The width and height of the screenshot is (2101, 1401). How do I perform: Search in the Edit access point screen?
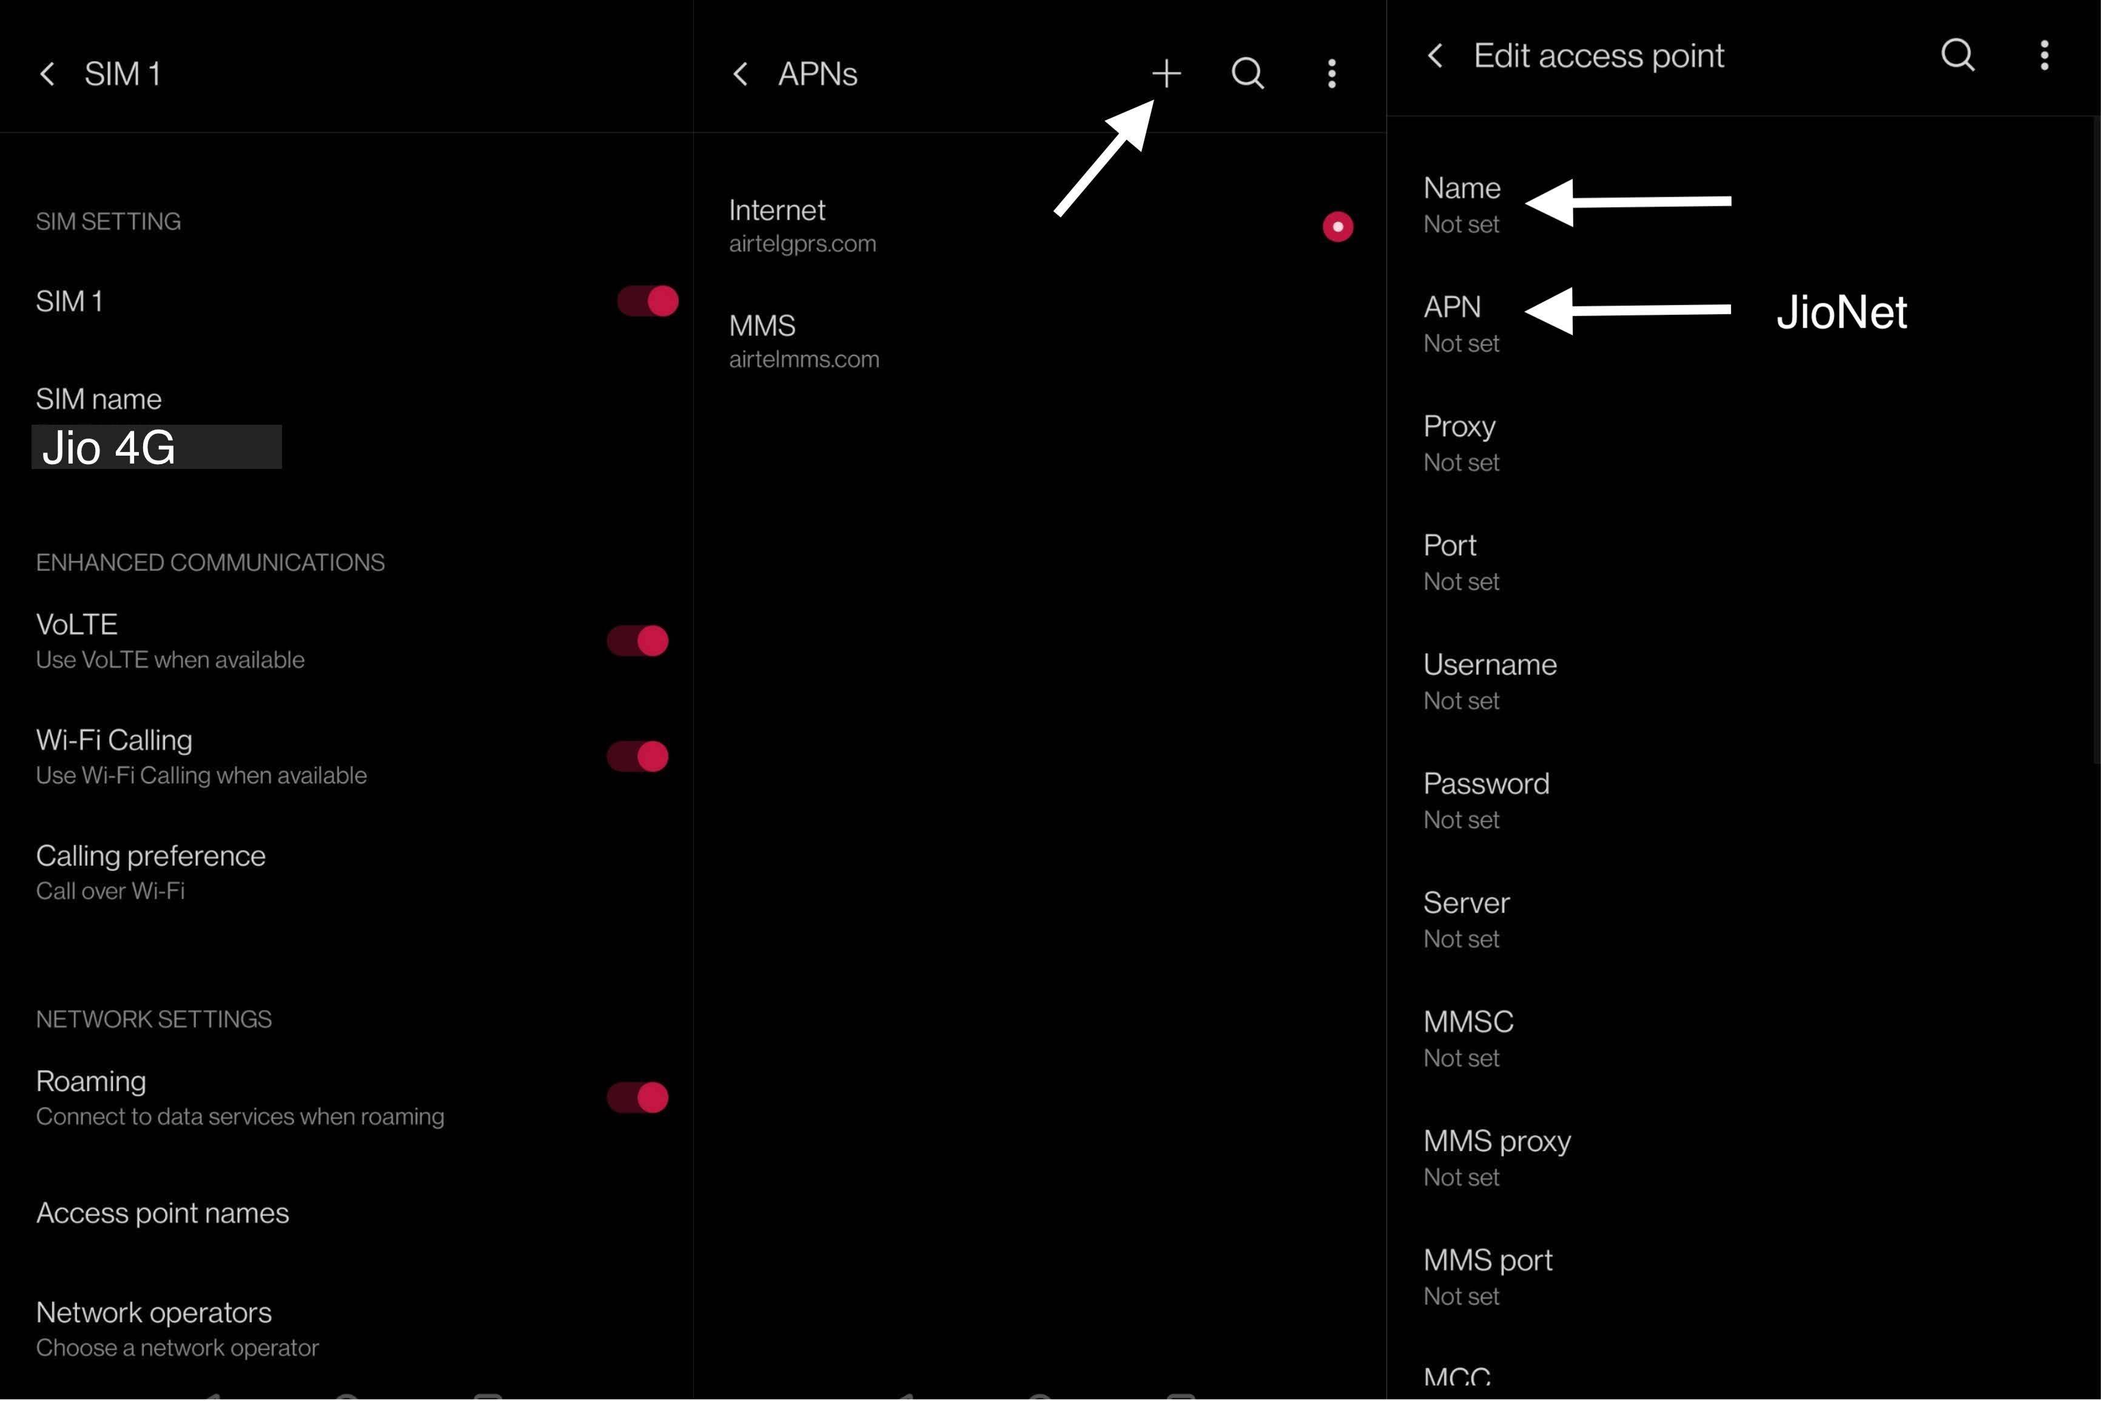(x=1957, y=55)
